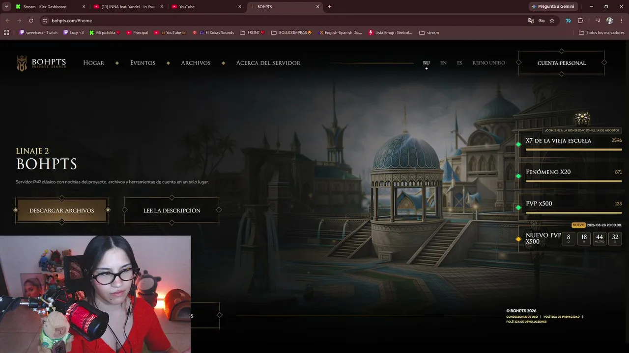Open the saved passwords key icon
629x353 pixels.
tap(541, 21)
